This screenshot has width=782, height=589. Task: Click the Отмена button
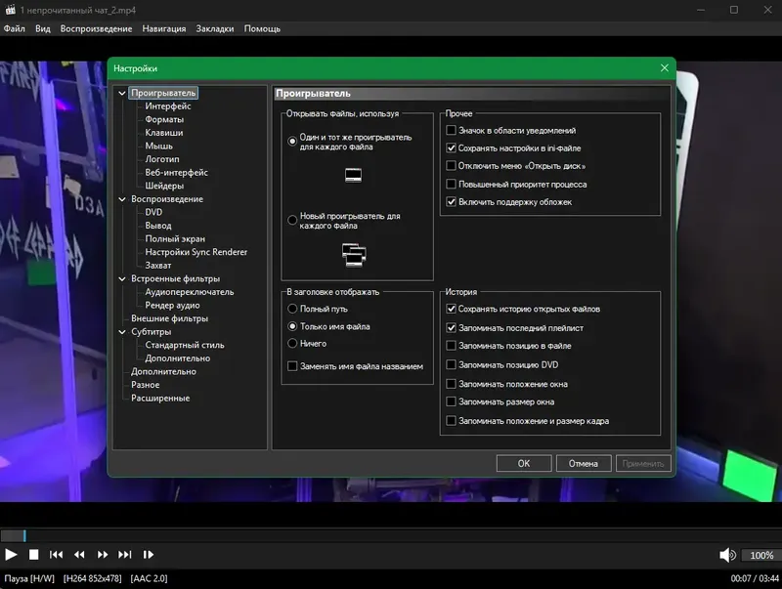point(584,463)
